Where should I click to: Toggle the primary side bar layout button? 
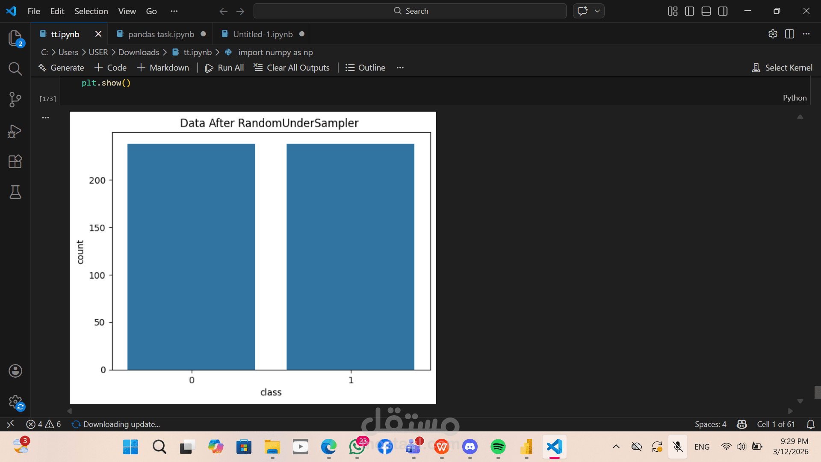coord(689,11)
